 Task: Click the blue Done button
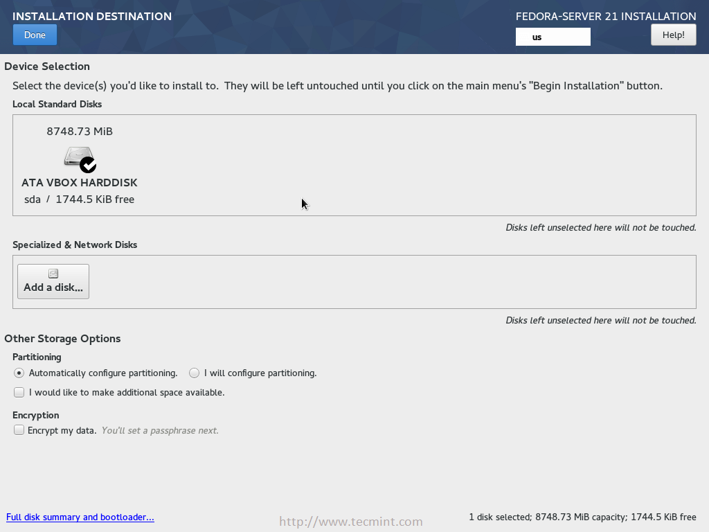[35, 35]
